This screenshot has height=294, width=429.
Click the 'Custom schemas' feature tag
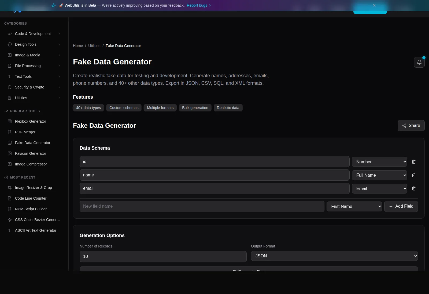(124, 108)
